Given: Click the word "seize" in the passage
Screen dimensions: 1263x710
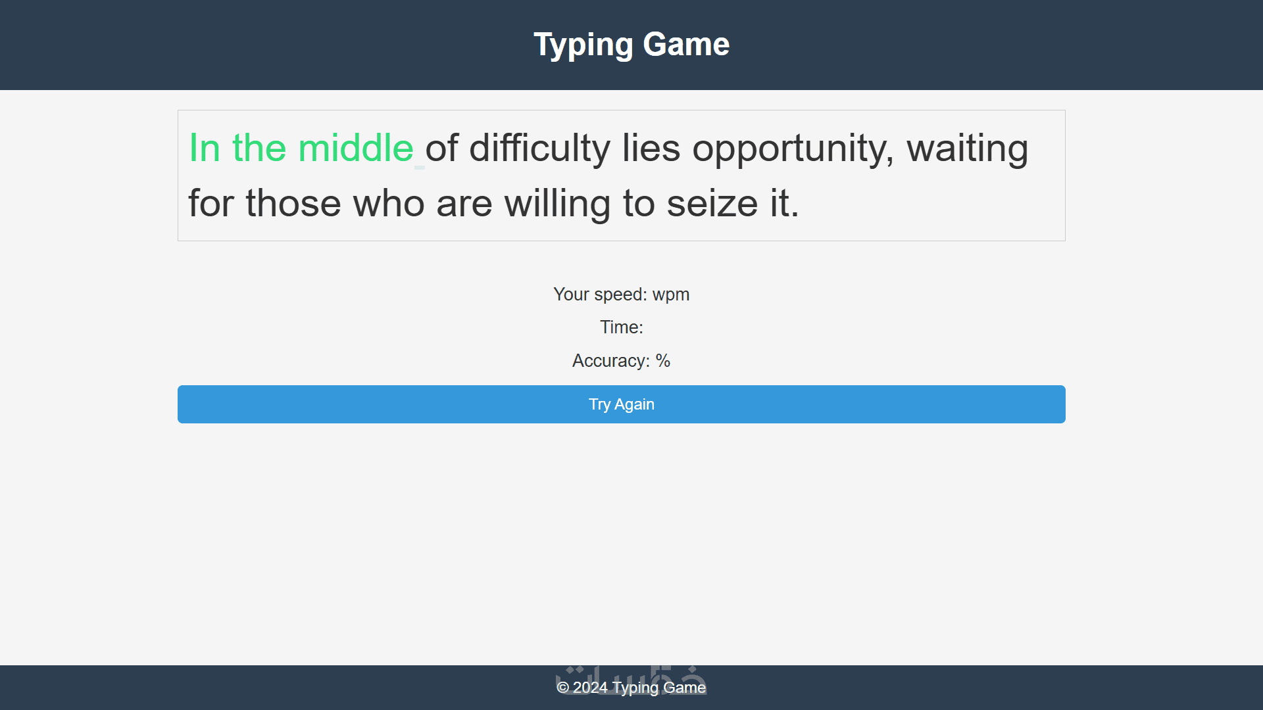Looking at the screenshot, I should 712,203.
